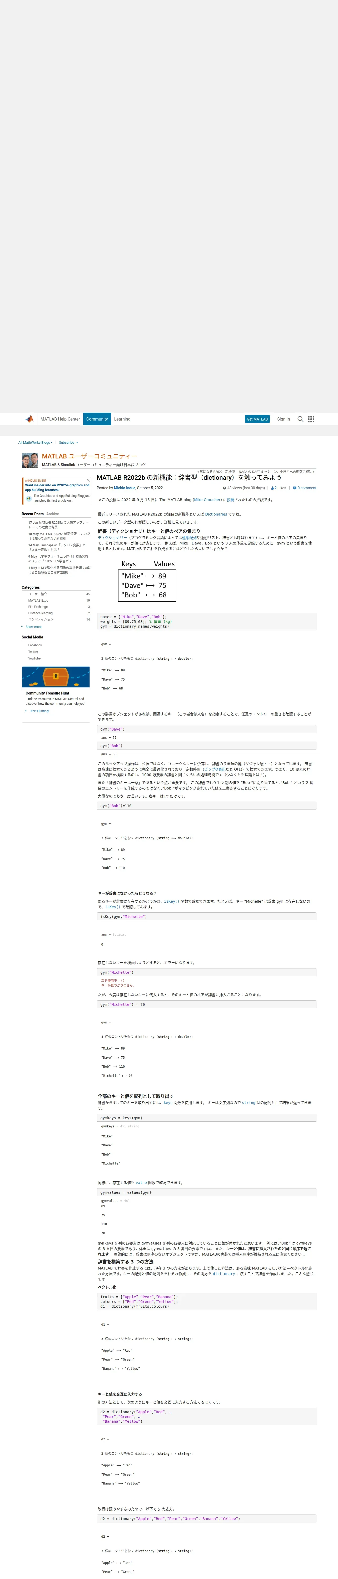Open the 9 May 学生フォーミュラ post

[x=58, y=558]
